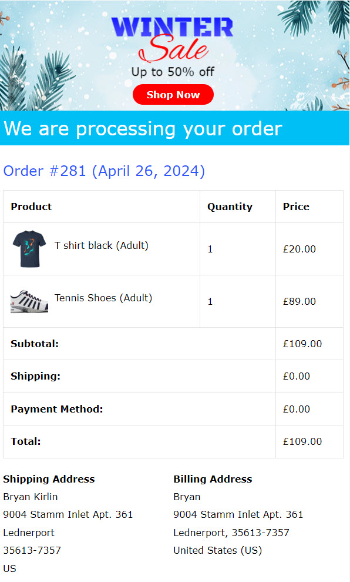Viewport: 350px width, 582px height.
Task: Click the Subtotal amount £109.00
Action: (x=302, y=344)
